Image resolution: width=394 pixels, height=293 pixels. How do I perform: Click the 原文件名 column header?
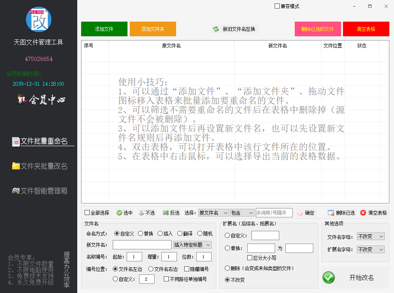[x=172, y=46]
